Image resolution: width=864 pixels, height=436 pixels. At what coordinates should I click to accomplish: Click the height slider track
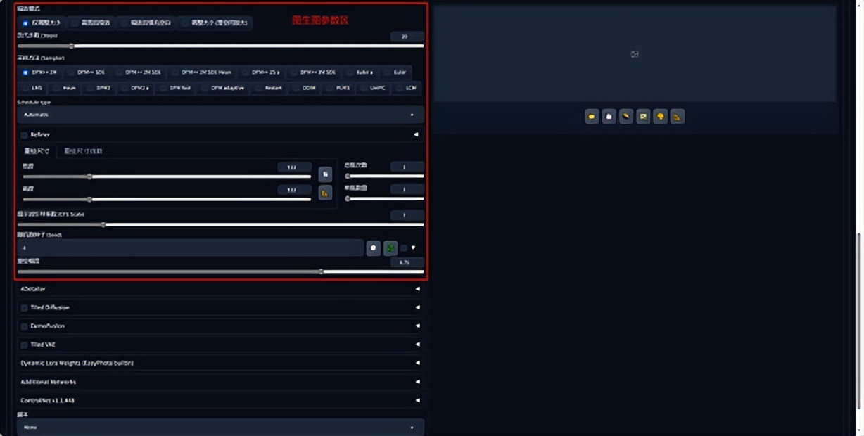pyautogui.click(x=167, y=199)
